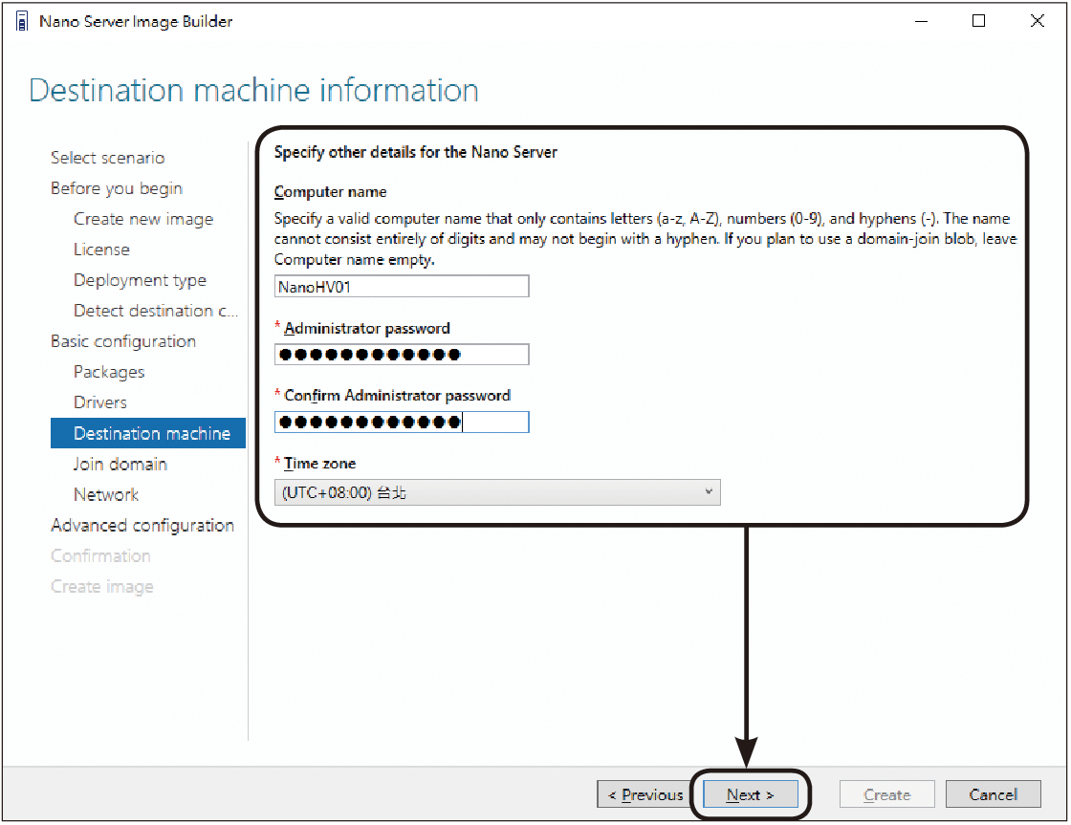1071x825 pixels.
Task: Go to the Packages step
Action: point(109,372)
